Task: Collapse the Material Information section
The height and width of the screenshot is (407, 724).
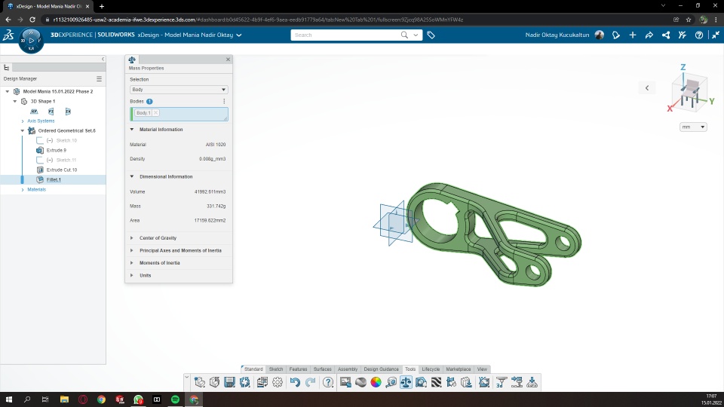Action: (x=131, y=130)
